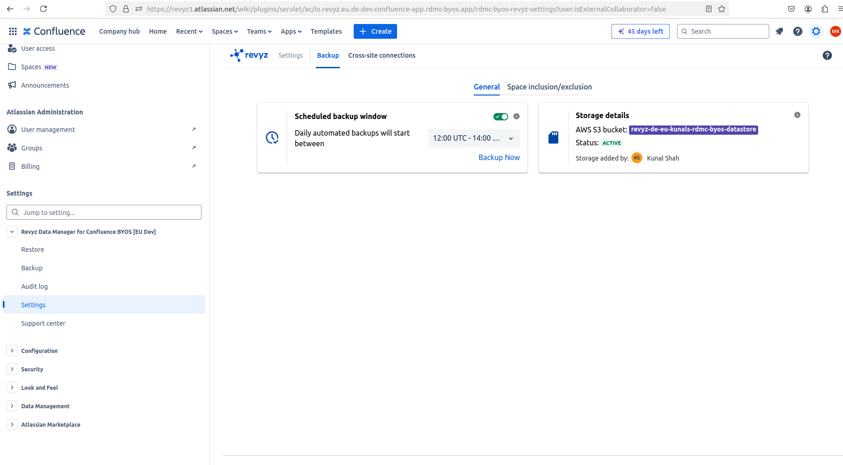Click the Backup Now link
This screenshot has width=843, height=465.
499,157
